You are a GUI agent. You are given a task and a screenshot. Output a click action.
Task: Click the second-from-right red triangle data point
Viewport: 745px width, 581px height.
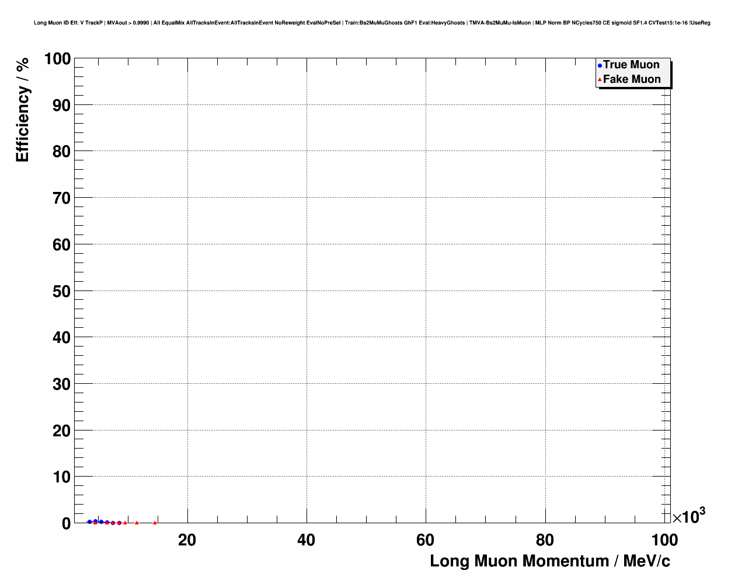coord(137,523)
